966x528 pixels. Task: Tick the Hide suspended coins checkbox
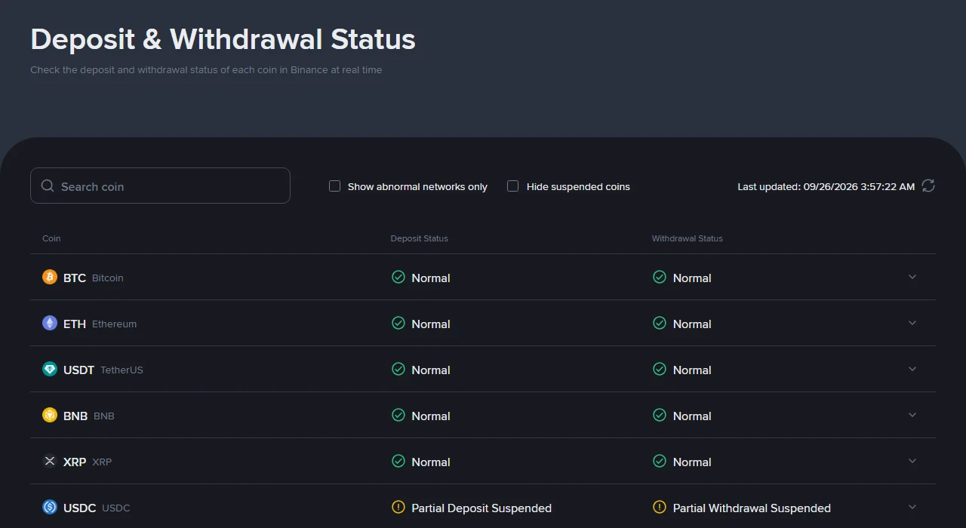coord(513,186)
